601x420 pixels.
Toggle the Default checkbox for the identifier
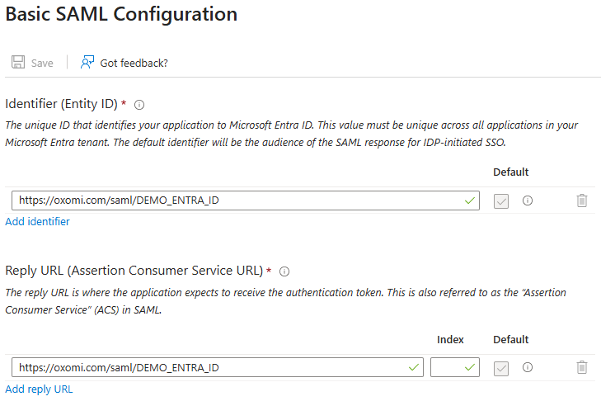tap(501, 201)
